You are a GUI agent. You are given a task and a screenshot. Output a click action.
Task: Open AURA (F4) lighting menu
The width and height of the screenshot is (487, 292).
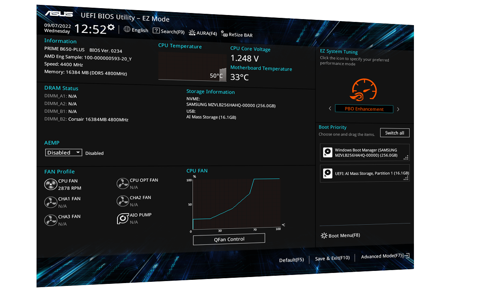(x=203, y=33)
